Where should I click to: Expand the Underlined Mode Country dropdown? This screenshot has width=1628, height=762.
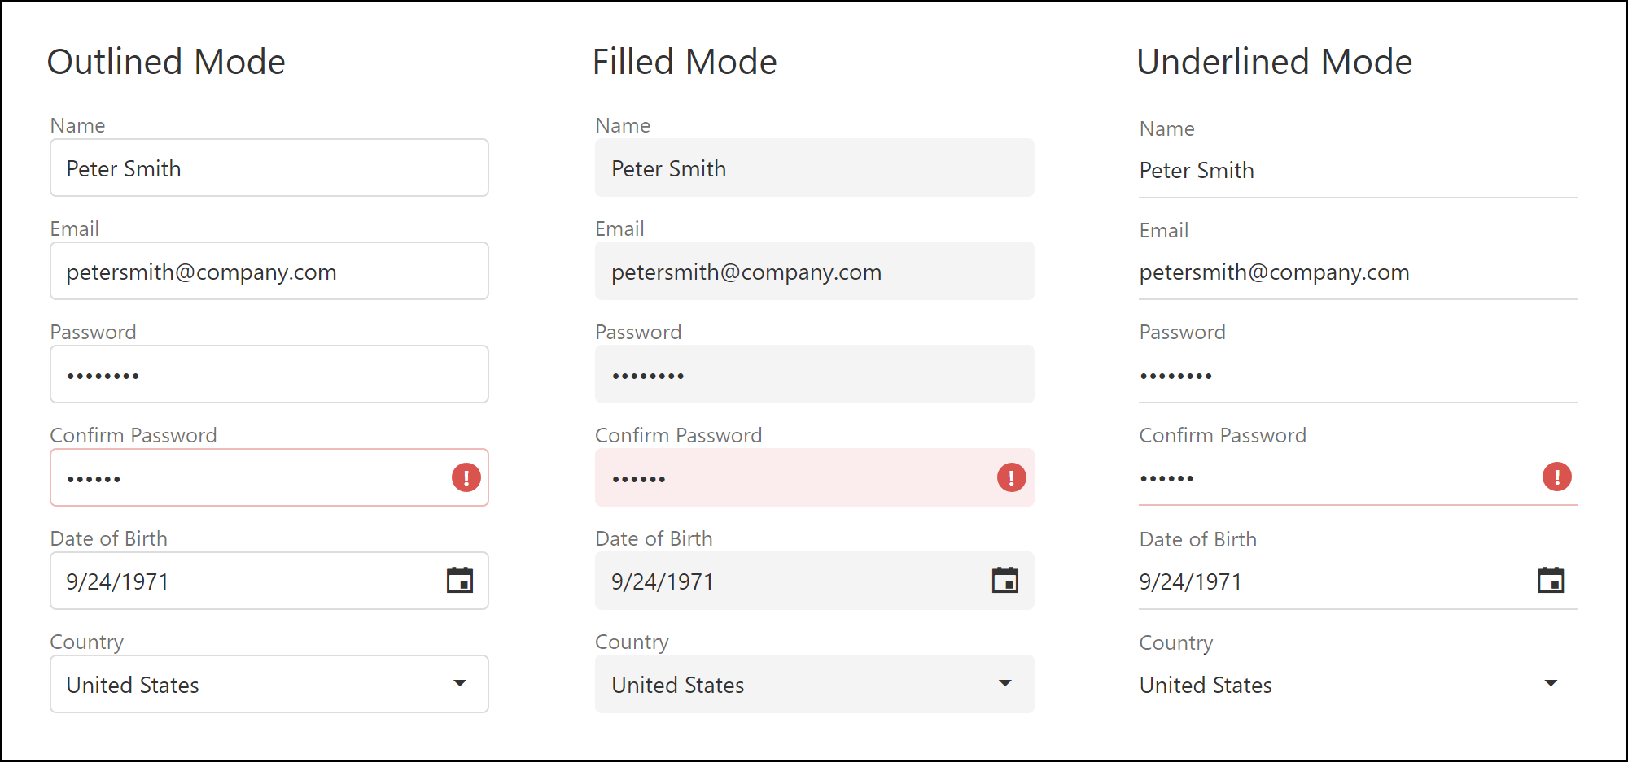(1551, 683)
